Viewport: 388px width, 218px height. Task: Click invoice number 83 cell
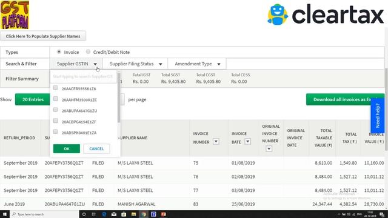pos(196,204)
